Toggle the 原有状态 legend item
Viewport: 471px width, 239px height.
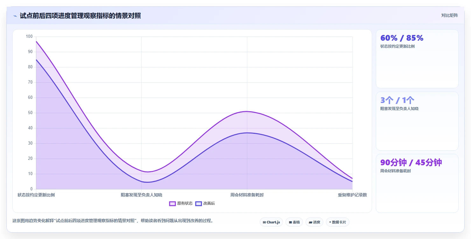181,203
